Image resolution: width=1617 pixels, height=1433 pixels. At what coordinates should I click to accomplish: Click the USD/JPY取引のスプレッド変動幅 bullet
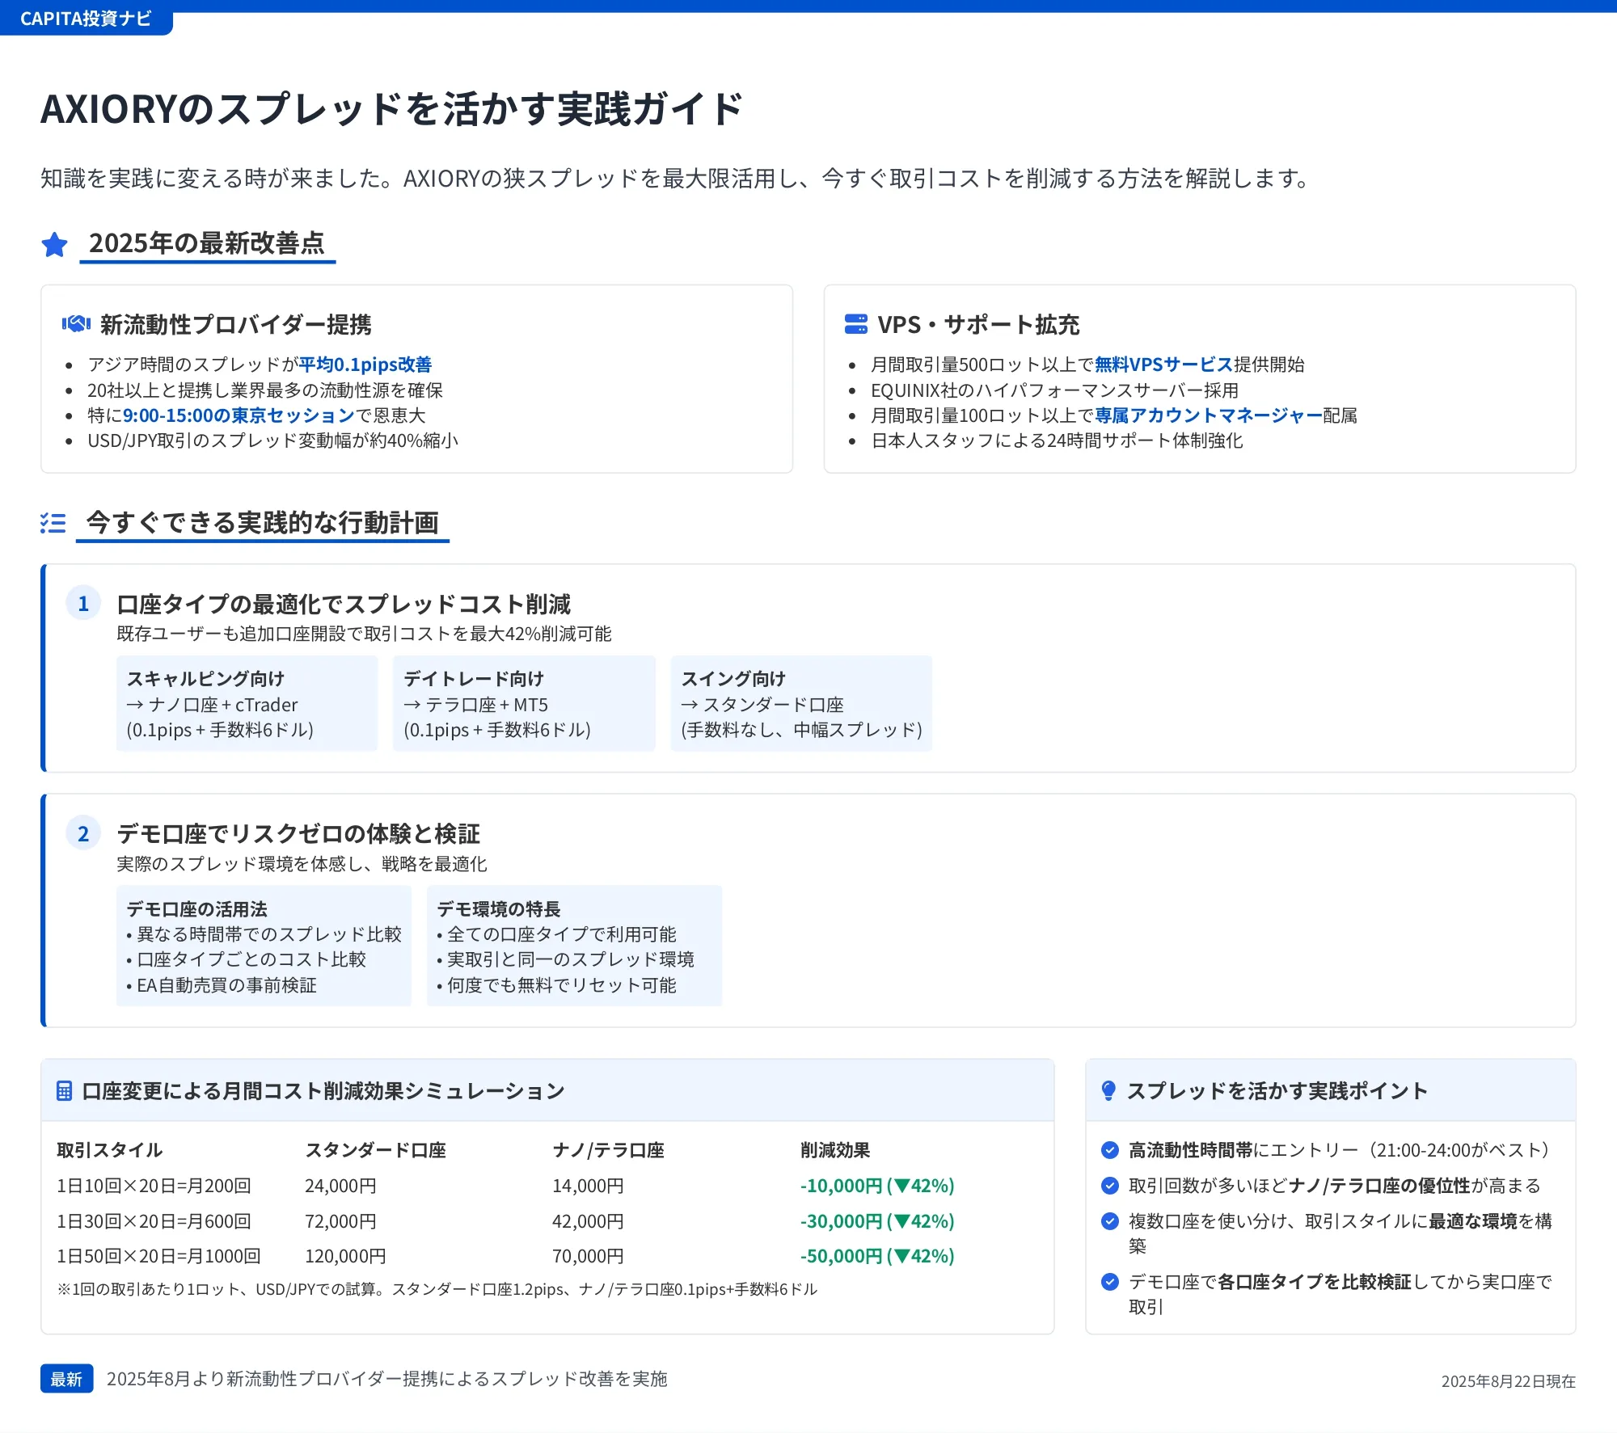[272, 440]
